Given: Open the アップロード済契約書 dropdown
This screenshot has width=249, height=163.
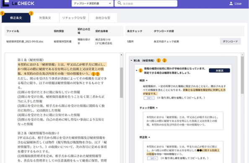Looking at the screenshot, I should pyautogui.click(x=92, y=3).
